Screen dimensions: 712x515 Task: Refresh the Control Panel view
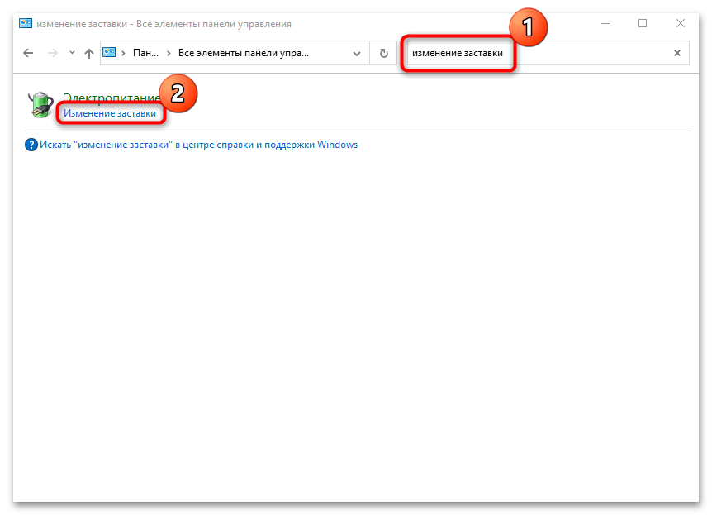pyautogui.click(x=383, y=53)
